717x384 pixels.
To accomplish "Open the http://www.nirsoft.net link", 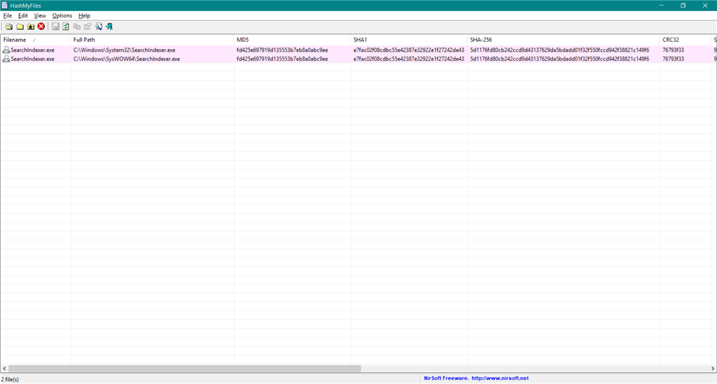I will (500, 378).
